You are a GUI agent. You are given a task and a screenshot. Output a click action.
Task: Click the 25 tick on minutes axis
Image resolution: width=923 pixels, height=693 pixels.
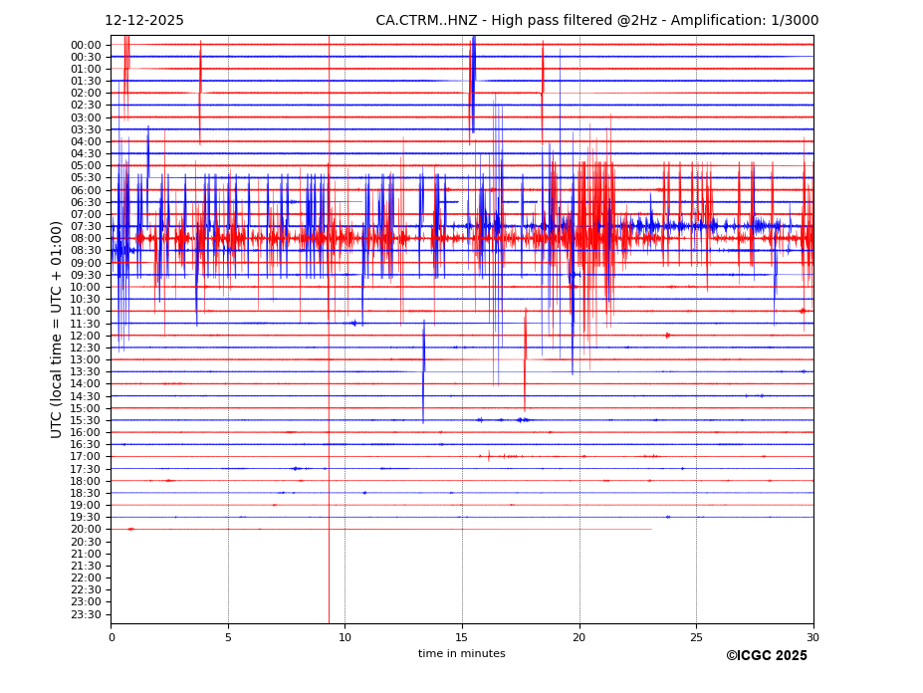tap(696, 637)
